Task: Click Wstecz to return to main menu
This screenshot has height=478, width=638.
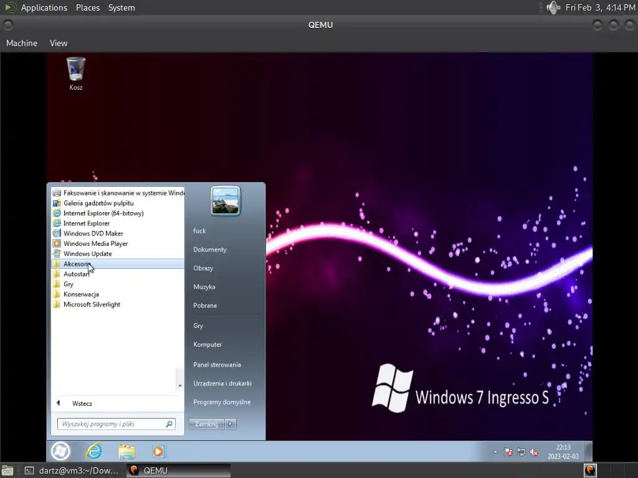Action: click(x=118, y=403)
